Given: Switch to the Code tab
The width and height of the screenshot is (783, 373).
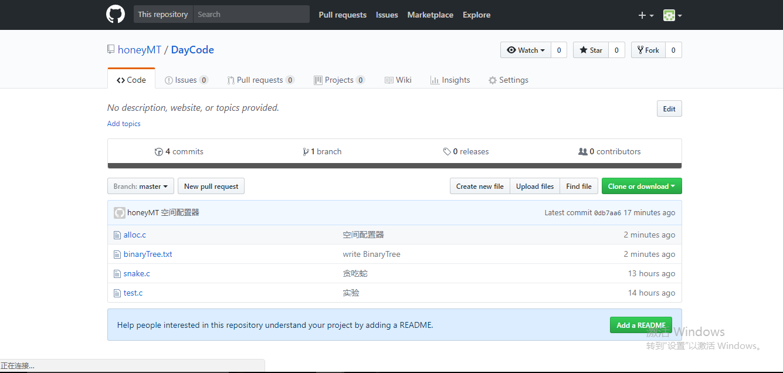Looking at the screenshot, I should click(x=131, y=80).
